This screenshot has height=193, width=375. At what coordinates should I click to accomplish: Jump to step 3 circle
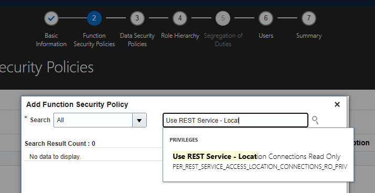point(137,18)
